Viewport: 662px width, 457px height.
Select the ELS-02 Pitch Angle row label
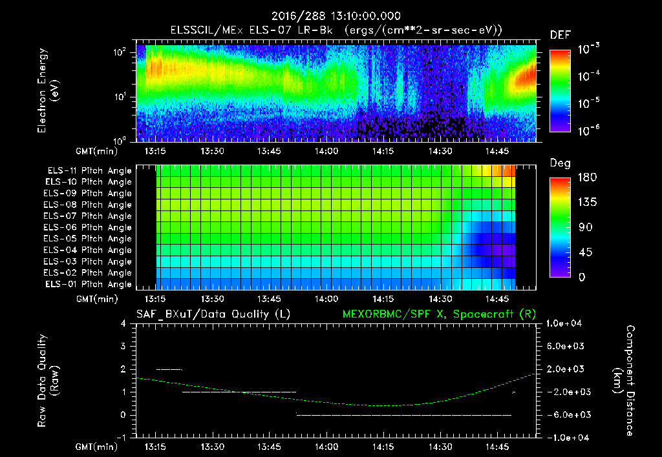[87, 273]
